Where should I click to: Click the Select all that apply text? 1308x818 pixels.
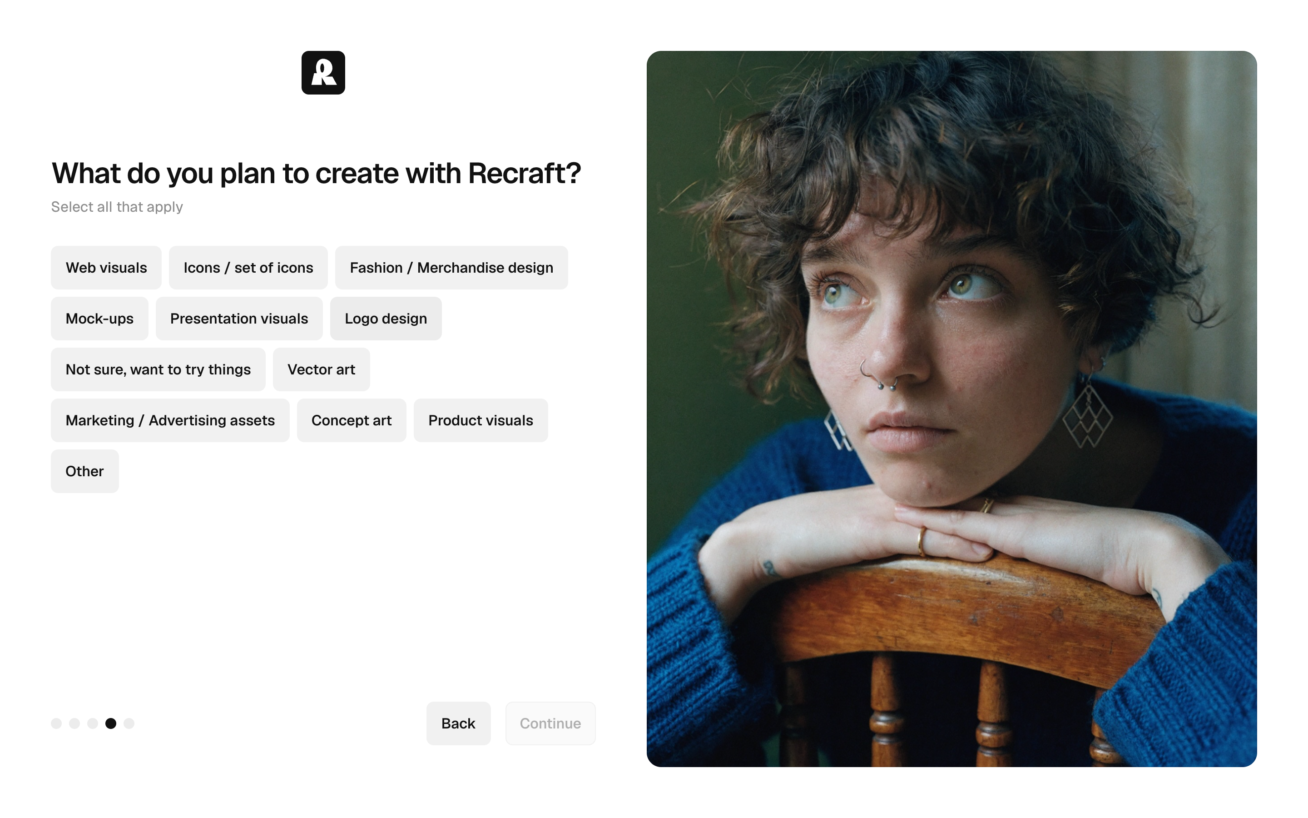pos(117,207)
